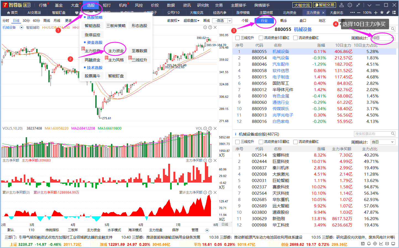Click the help icon on main K-line chart
Screen dimensions: 399x248
(x=210, y=27)
